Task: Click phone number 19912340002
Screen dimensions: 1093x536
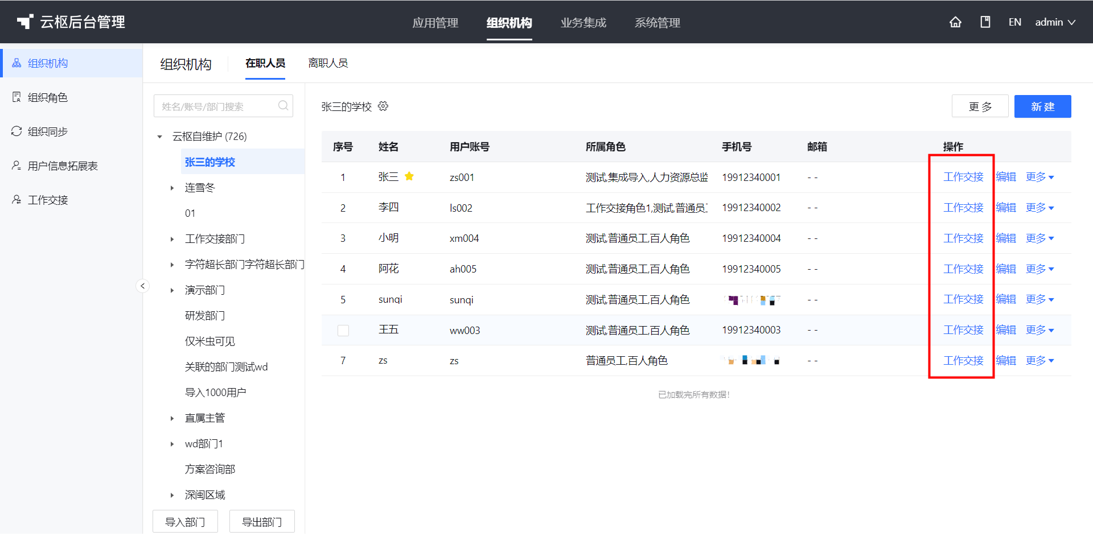Action: [x=751, y=208]
